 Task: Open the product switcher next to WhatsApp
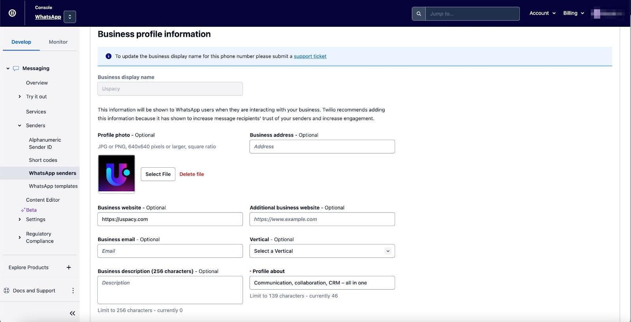pos(70,17)
